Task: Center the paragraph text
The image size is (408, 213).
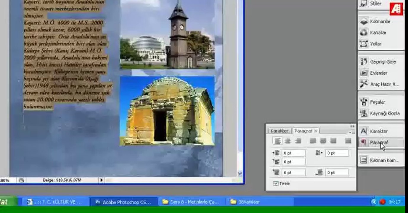Action: [287, 141]
